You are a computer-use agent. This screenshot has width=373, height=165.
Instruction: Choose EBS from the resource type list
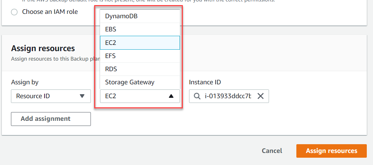[x=140, y=30]
